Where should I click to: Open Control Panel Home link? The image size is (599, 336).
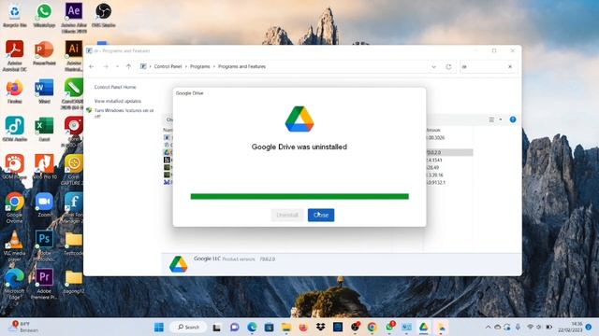point(115,87)
